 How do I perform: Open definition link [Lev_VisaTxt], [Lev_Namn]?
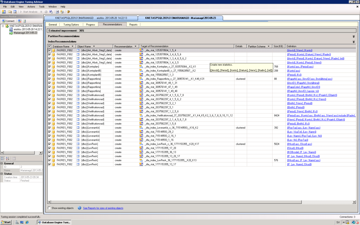302,132
